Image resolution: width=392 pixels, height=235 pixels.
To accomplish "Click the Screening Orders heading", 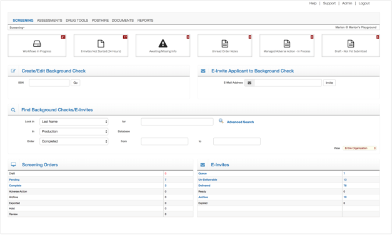I will coord(40,165).
